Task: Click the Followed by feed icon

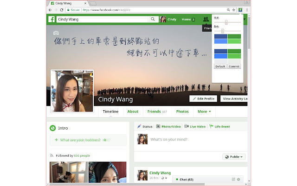Action: [x=52, y=156]
